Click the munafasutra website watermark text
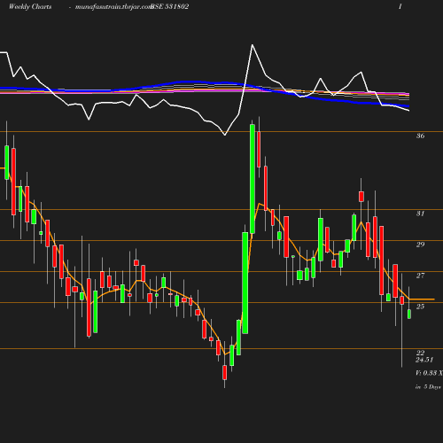 pos(113,7)
